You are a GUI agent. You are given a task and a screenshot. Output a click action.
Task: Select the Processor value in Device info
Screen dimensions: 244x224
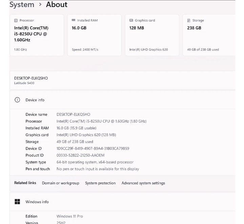coord(101,121)
